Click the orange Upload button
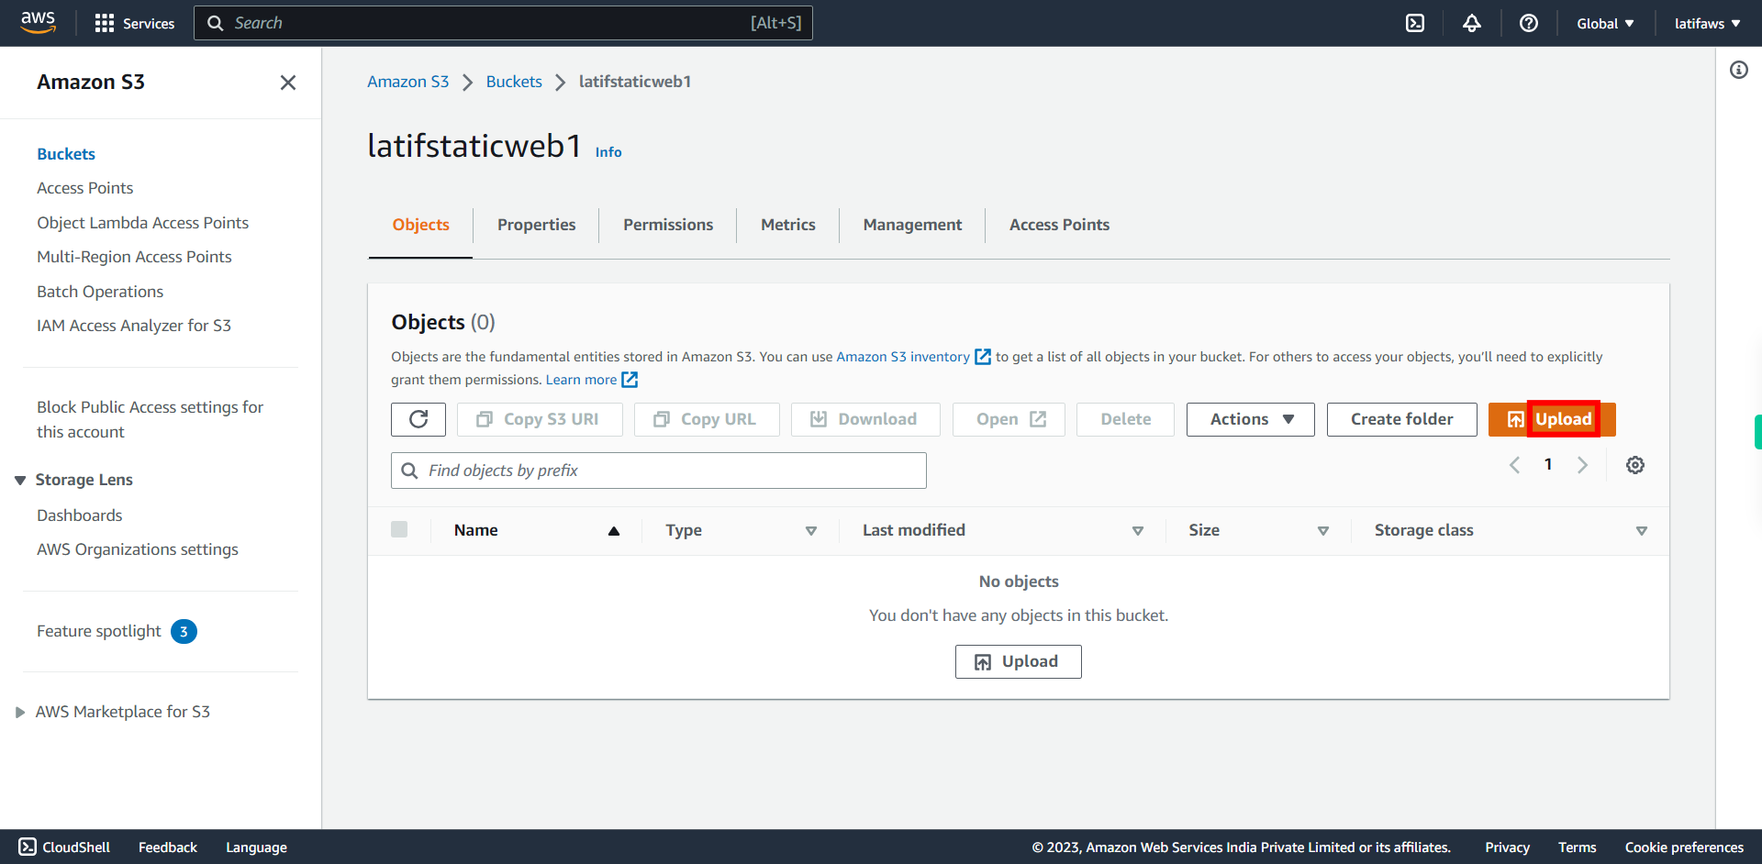Screen dimensions: 1762x864 (x=1552, y=419)
